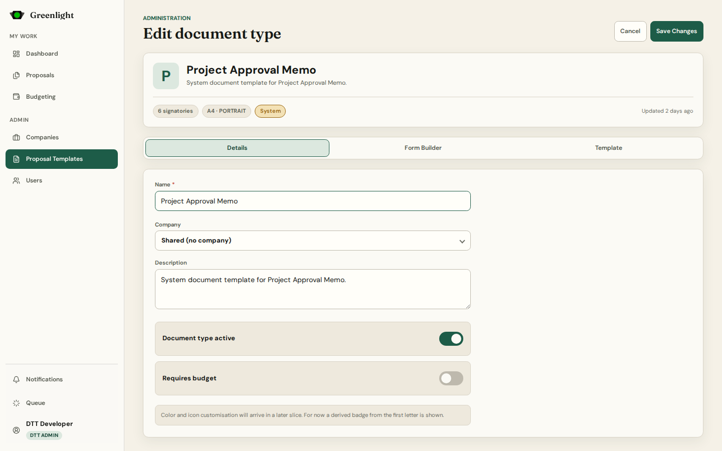The width and height of the screenshot is (722, 451).
Task: Go to Dashboard in sidebar
Action: (62, 54)
